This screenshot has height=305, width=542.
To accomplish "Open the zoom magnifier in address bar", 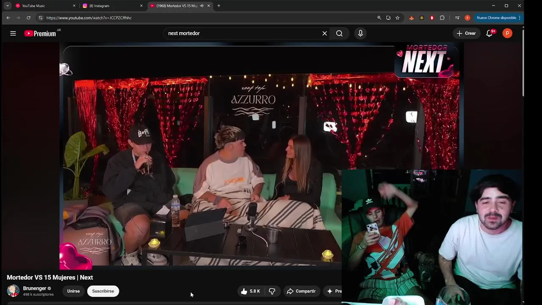I will click(379, 18).
